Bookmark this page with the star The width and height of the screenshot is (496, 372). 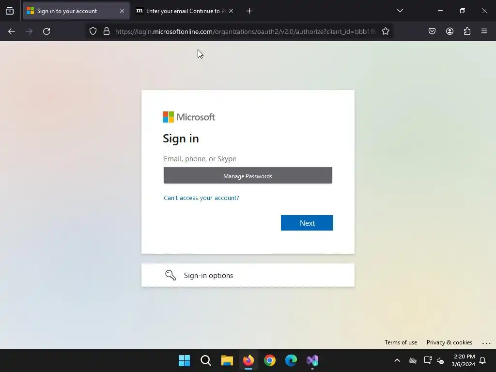tap(385, 31)
